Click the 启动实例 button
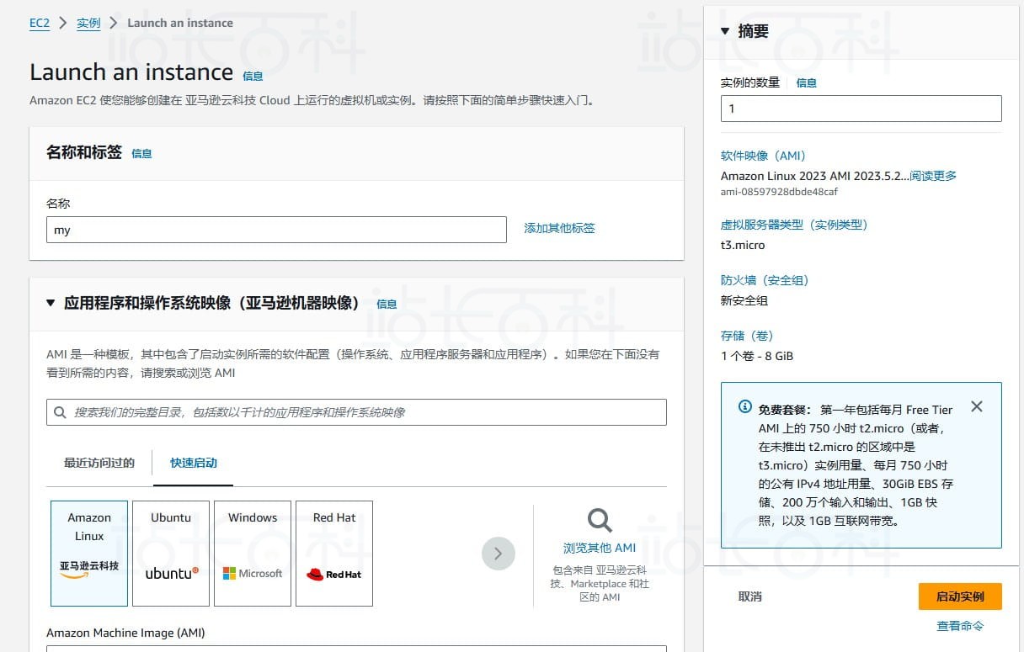This screenshot has width=1024, height=652. point(960,596)
